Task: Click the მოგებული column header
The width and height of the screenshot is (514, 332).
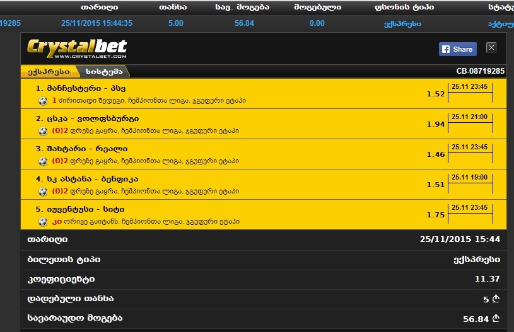Action: (x=317, y=7)
